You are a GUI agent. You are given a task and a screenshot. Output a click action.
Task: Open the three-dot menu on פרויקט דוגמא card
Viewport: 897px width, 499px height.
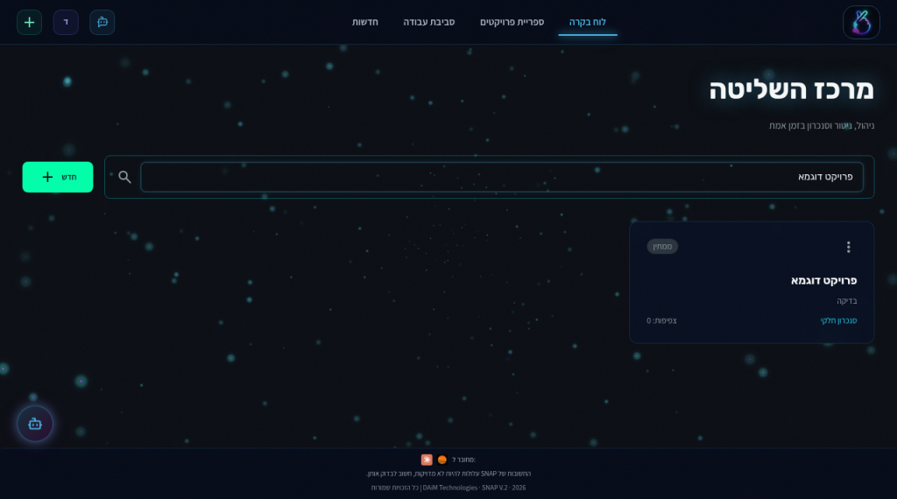coord(848,247)
